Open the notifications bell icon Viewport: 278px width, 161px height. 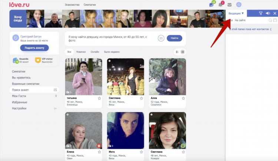221,4
